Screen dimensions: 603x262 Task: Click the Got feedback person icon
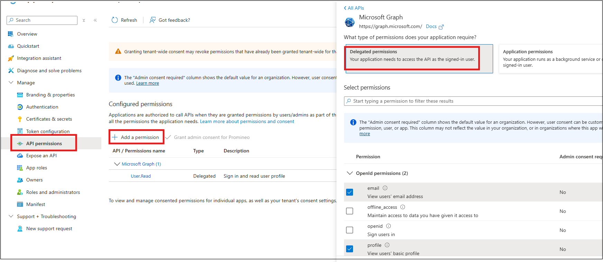pos(152,20)
